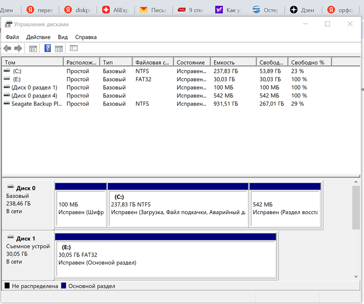Sort by the Располож... column header
The height and width of the screenshot is (304, 364).
click(81, 62)
